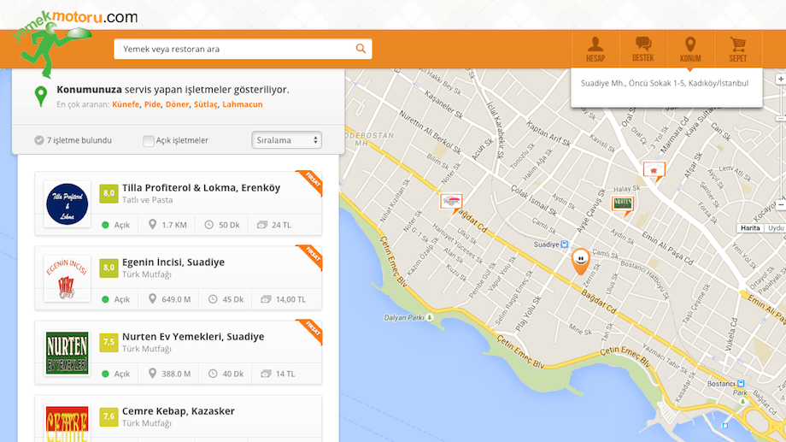The width and height of the screenshot is (786, 442).
Task: Click the 45 Dk delivery time for Egenin İncisi
Action: (226, 299)
